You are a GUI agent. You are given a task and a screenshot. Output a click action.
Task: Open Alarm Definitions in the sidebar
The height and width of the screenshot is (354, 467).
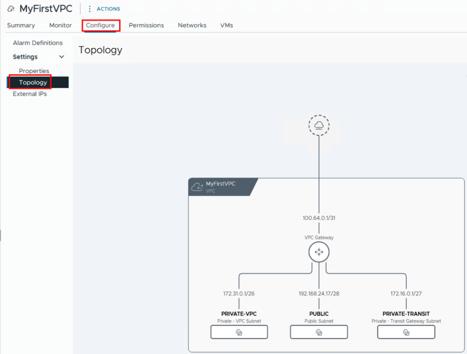click(x=38, y=43)
